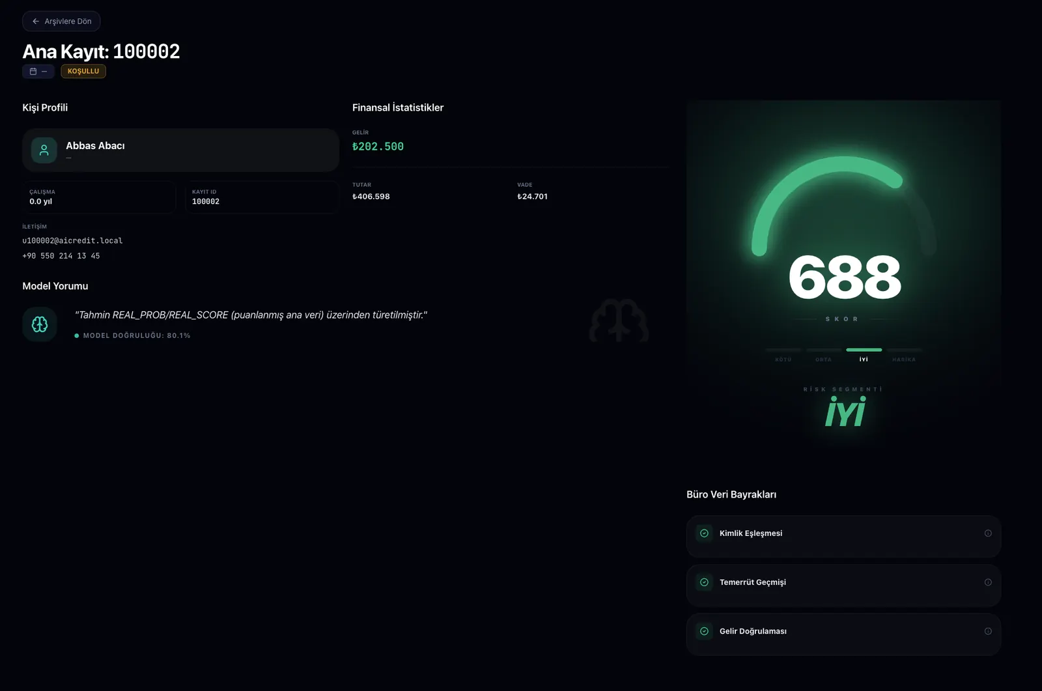Click the 688 score gauge
Image resolution: width=1042 pixels, height=691 pixels.
844,277
